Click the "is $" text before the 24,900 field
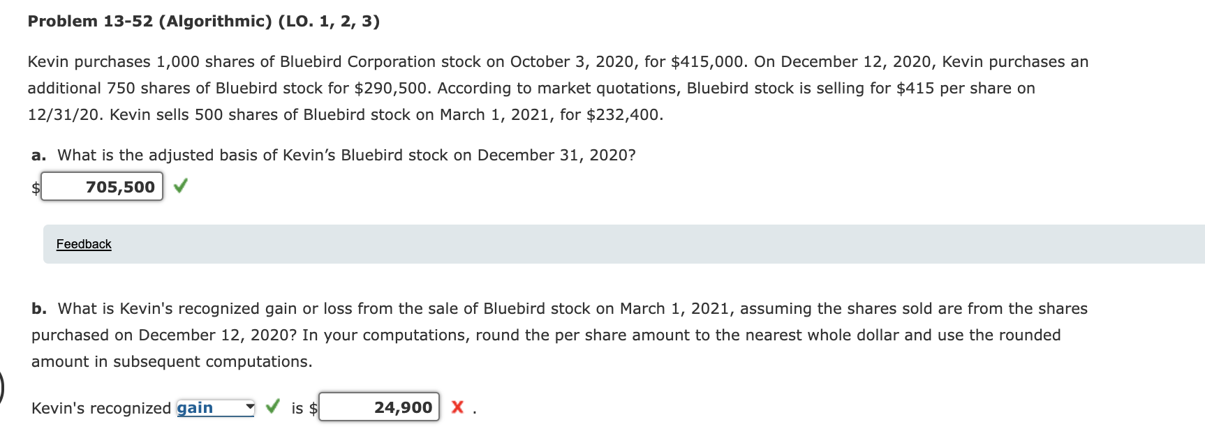1205x438 pixels. tap(304, 408)
